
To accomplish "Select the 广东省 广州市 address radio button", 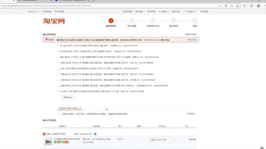I will tap(59, 91).
